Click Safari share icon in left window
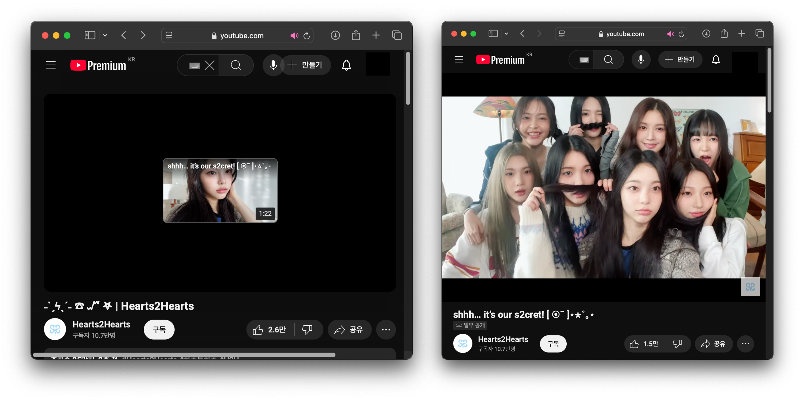This screenshot has height=400, width=800. pos(356,35)
